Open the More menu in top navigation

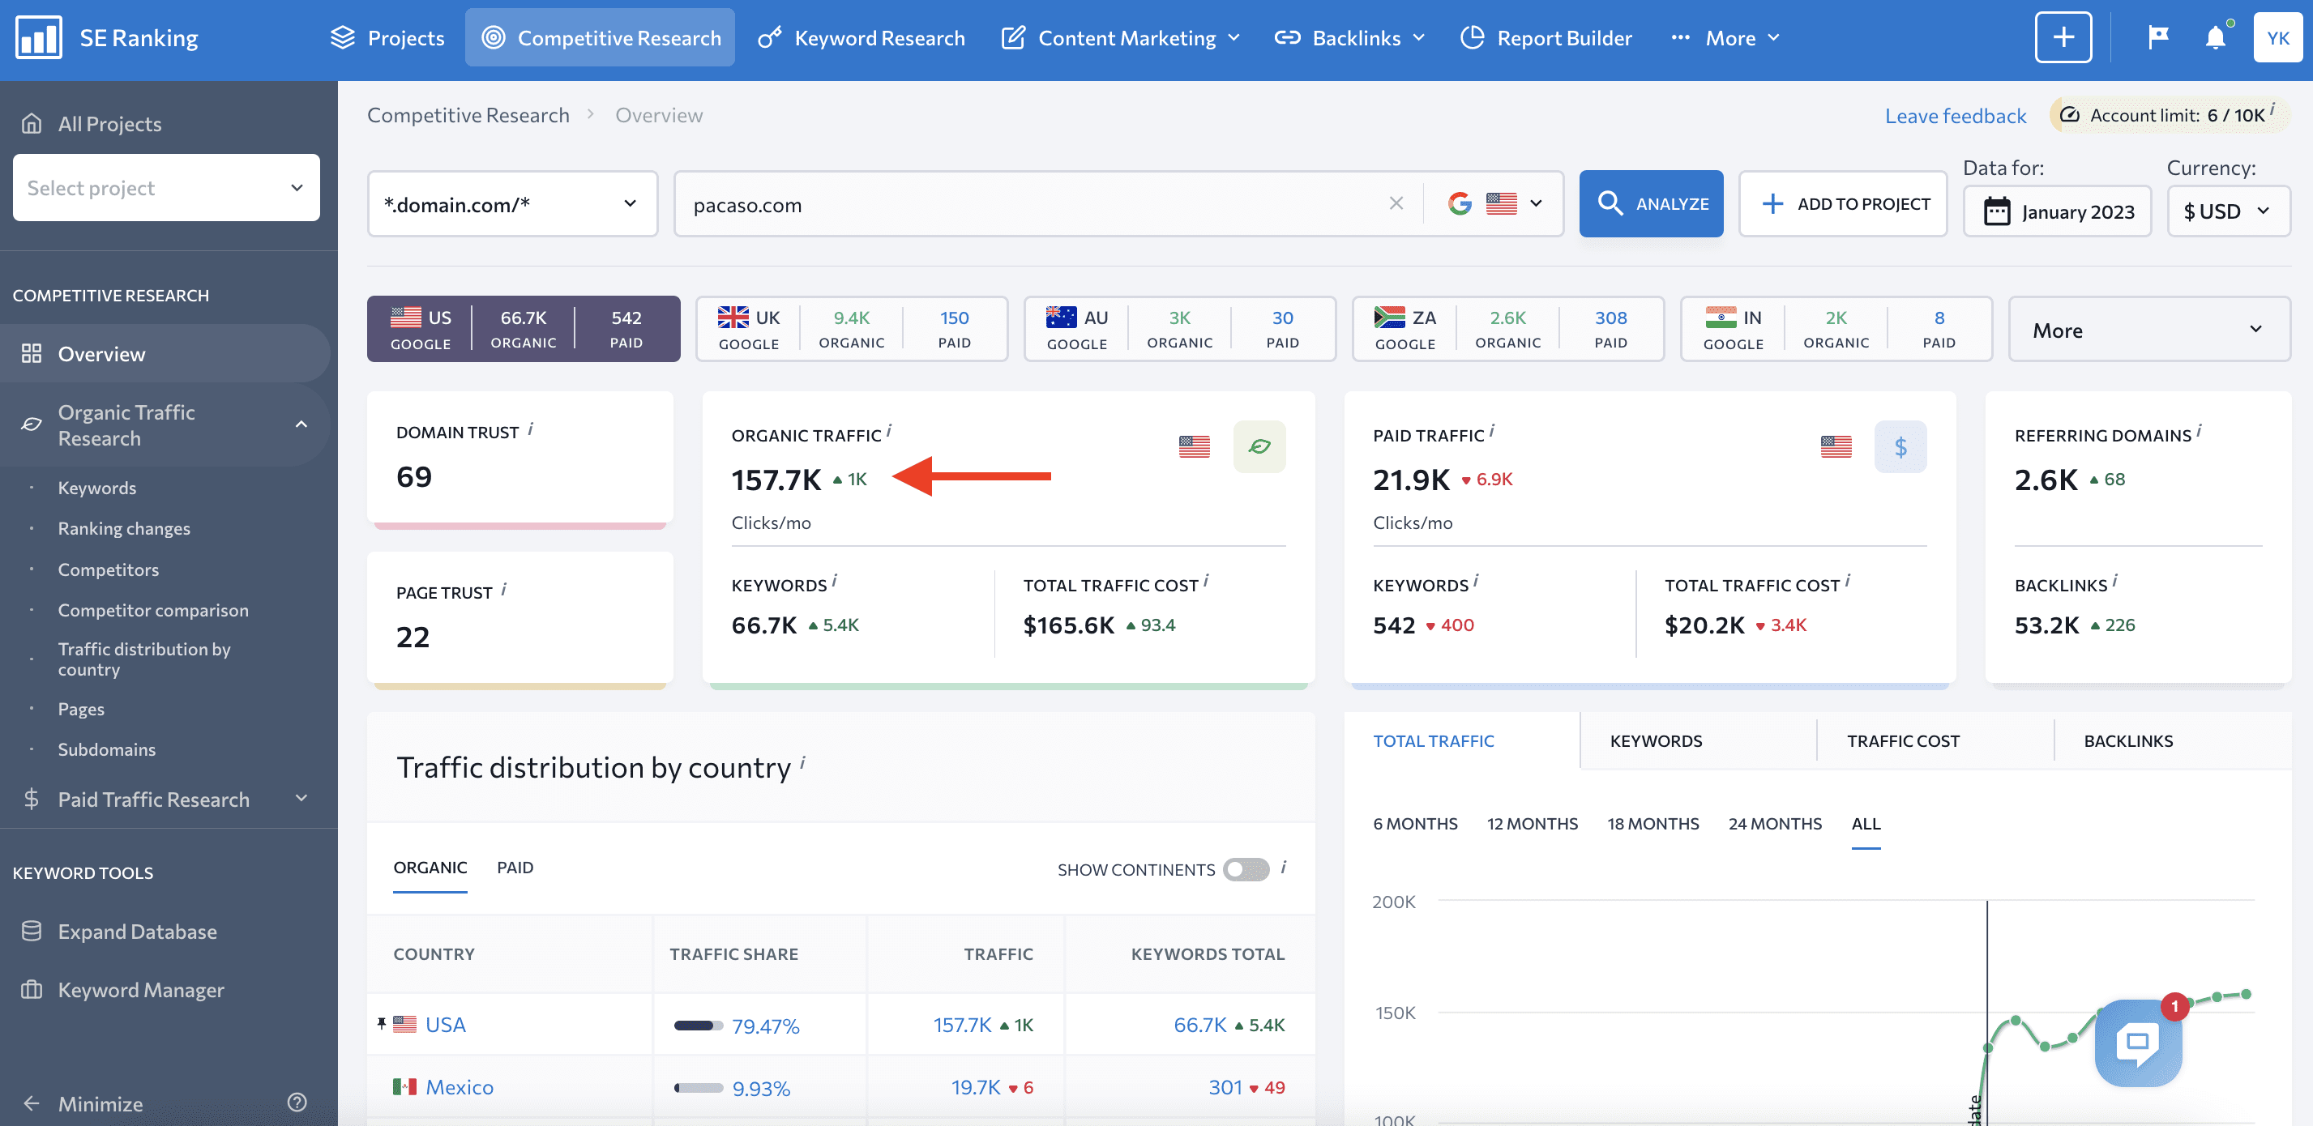click(x=1725, y=38)
